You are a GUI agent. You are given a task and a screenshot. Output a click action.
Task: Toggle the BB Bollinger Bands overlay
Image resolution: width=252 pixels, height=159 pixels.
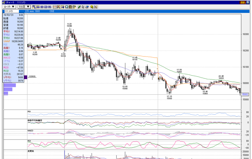pos(42,7)
